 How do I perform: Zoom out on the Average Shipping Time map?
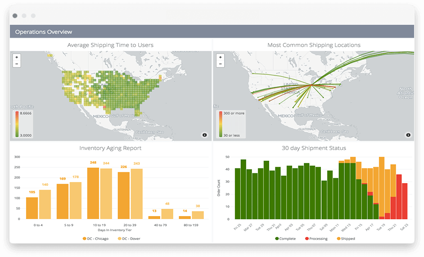tap(17, 64)
